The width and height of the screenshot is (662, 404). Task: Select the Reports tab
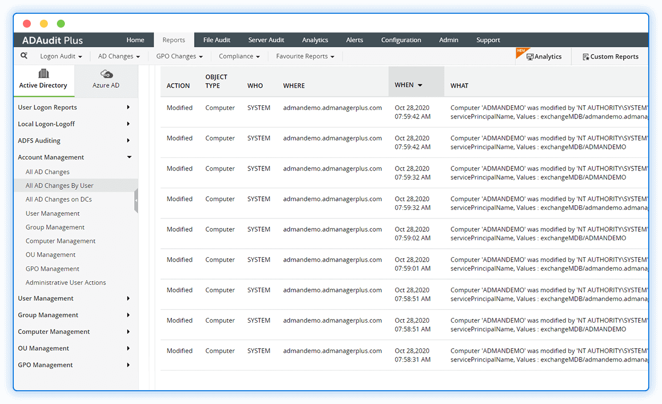pos(174,40)
